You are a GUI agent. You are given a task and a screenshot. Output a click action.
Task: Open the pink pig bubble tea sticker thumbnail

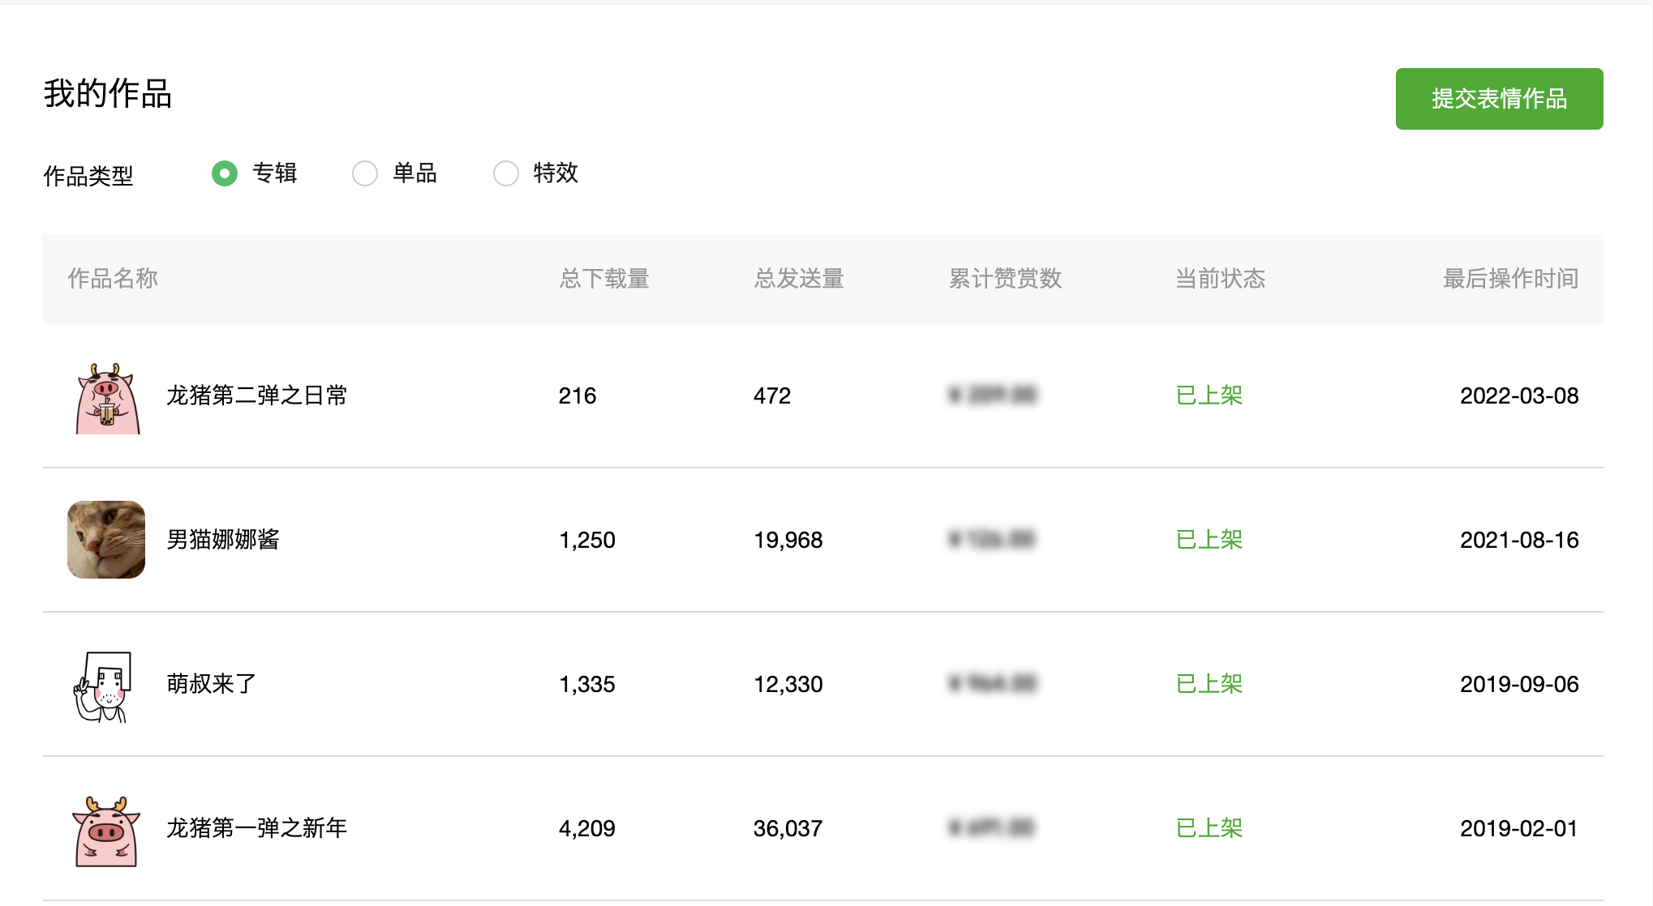[x=107, y=396]
